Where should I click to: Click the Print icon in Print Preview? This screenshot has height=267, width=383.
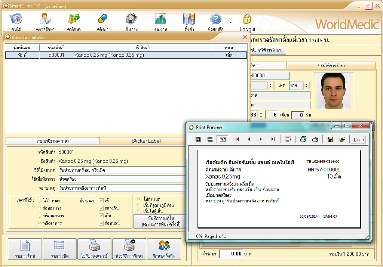click(x=315, y=139)
